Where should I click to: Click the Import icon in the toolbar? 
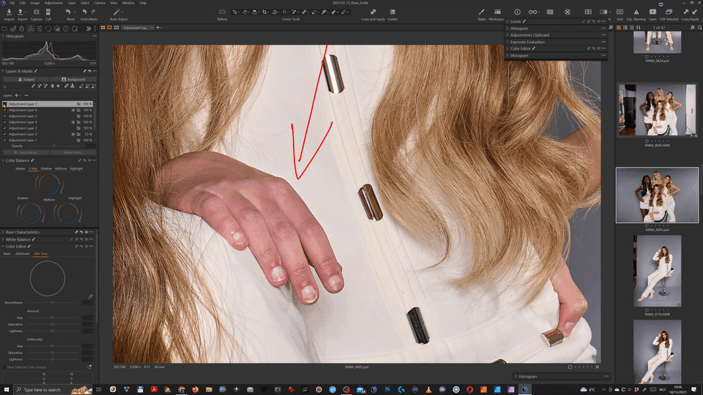tap(9, 12)
